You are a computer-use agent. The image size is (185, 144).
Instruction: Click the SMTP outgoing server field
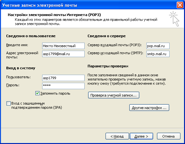tap(158, 54)
